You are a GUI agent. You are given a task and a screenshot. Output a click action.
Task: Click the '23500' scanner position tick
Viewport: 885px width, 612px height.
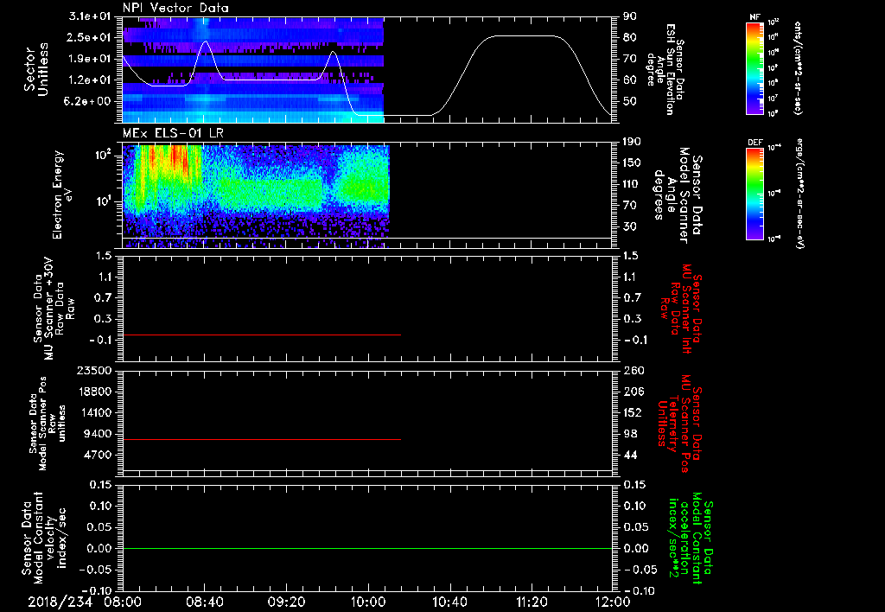click(x=93, y=370)
